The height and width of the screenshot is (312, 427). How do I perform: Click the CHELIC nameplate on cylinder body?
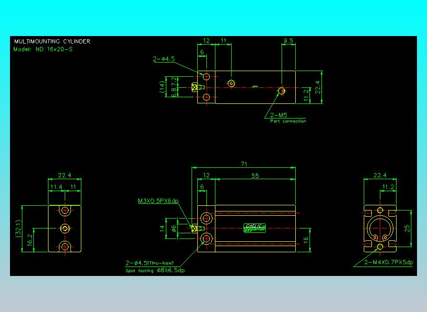[x=254, y=228]
